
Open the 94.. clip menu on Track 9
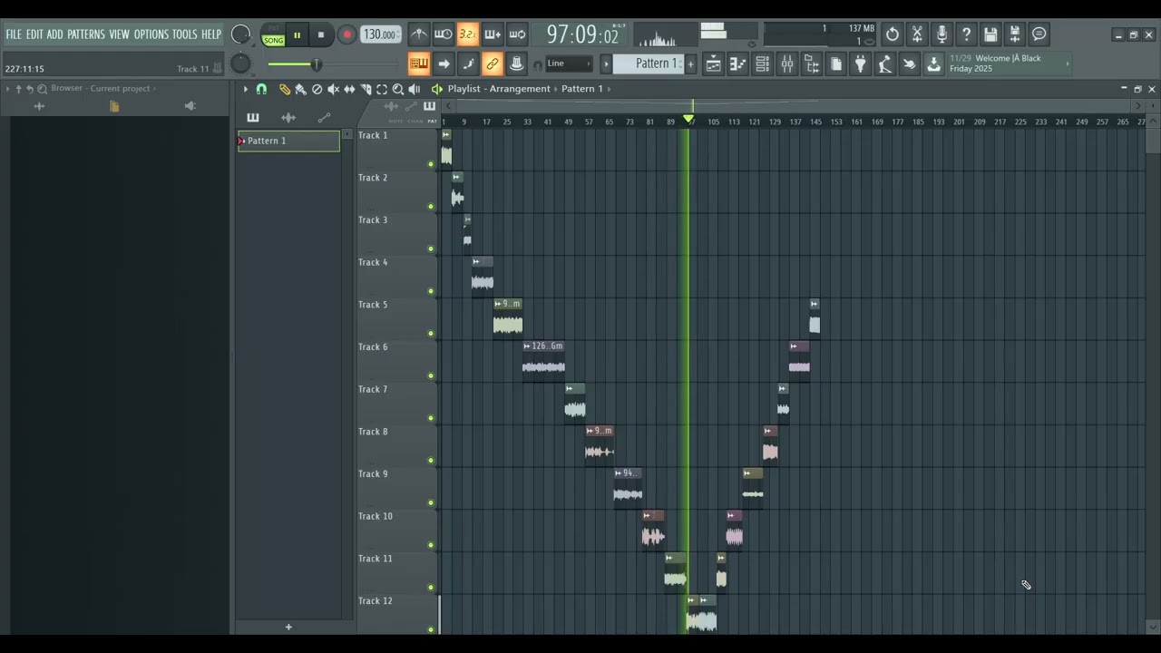coord(619,473)
